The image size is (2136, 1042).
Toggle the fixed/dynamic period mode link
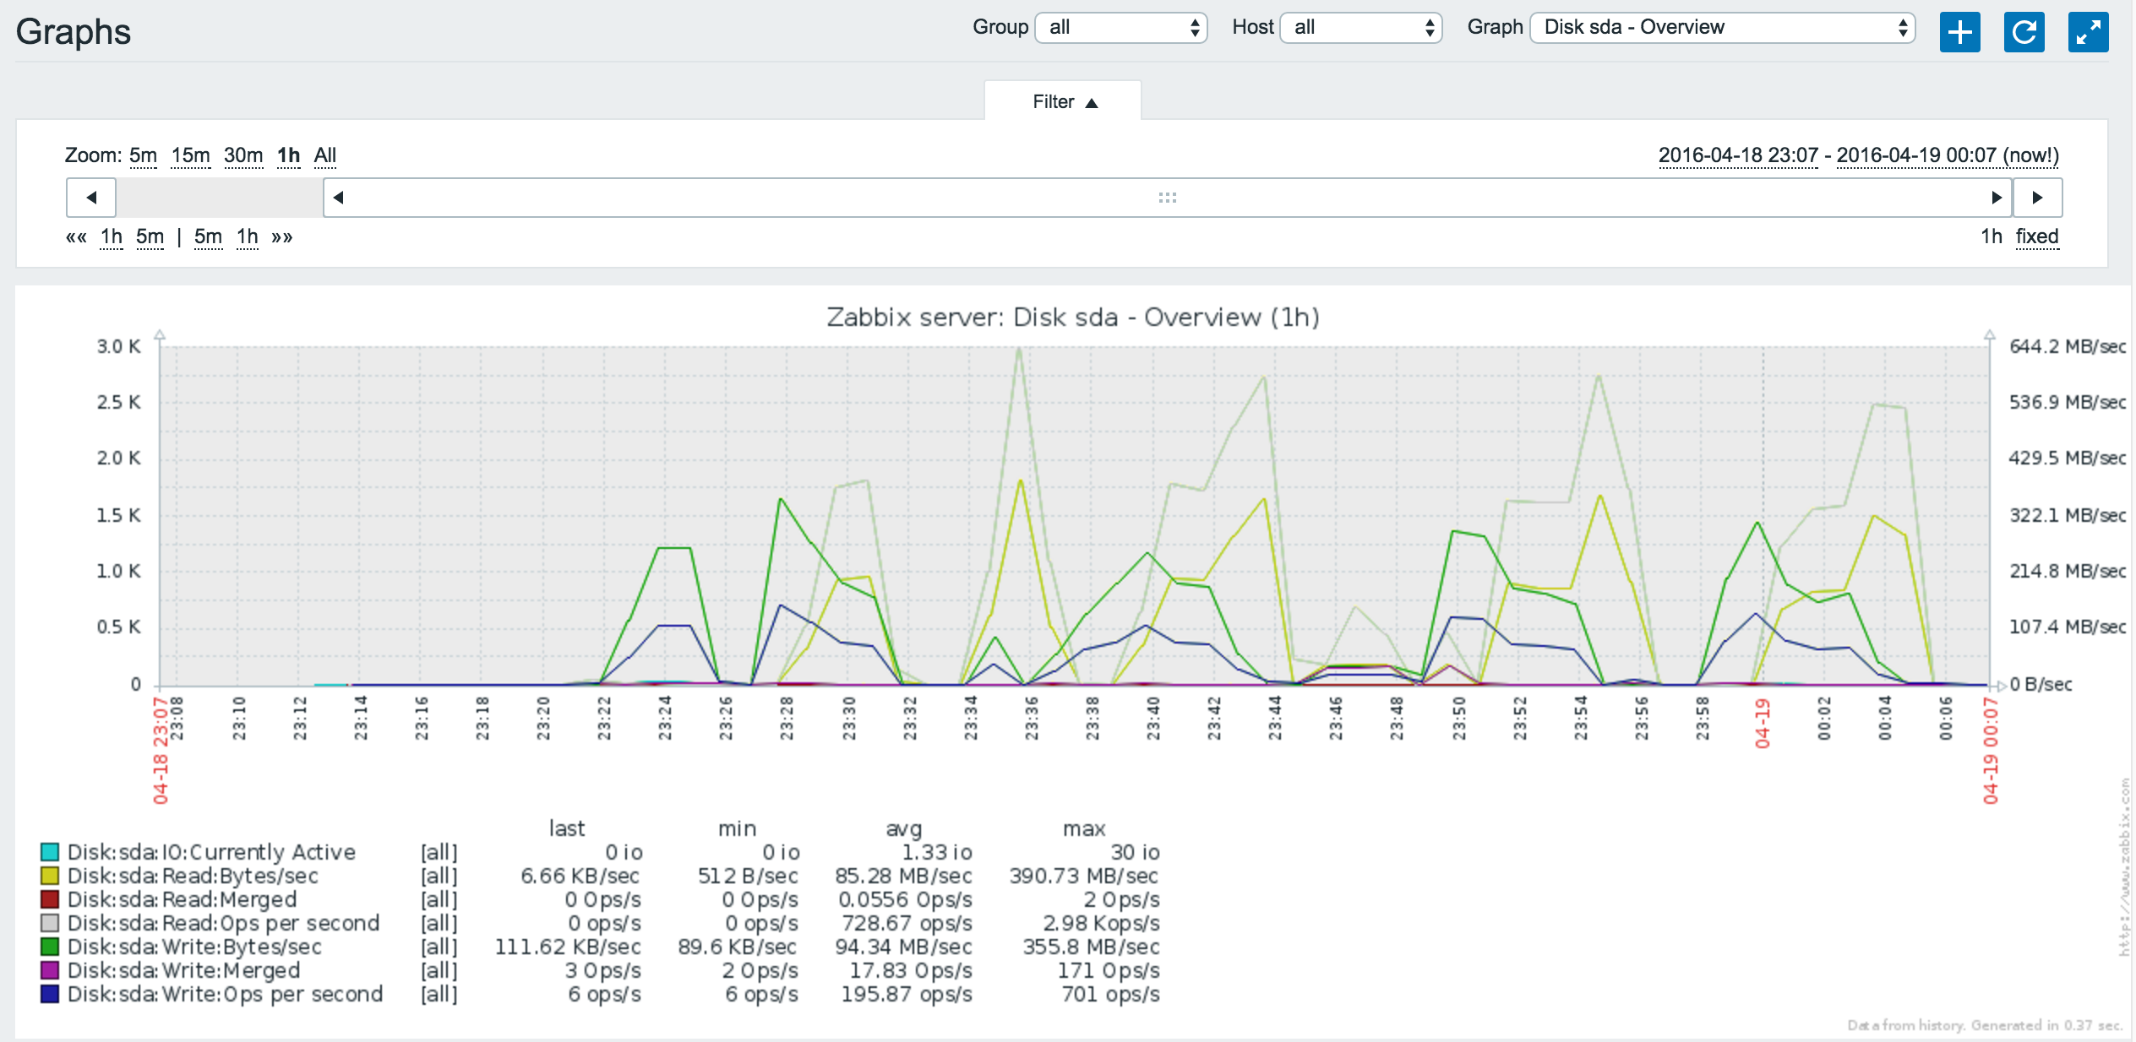[x=2036, y=236]
